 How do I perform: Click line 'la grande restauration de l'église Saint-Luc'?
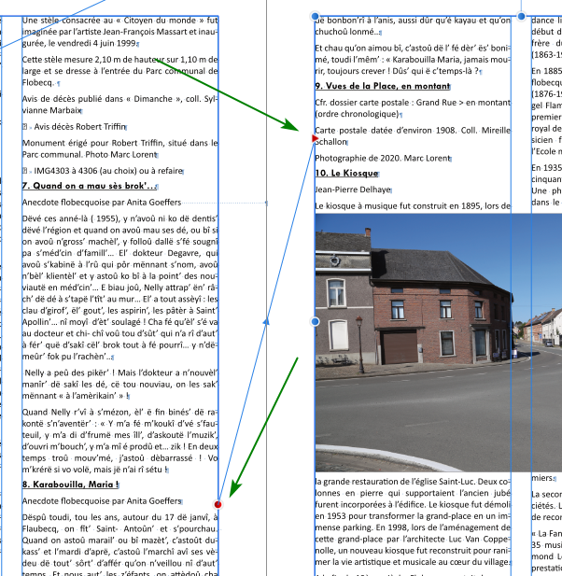413,482
